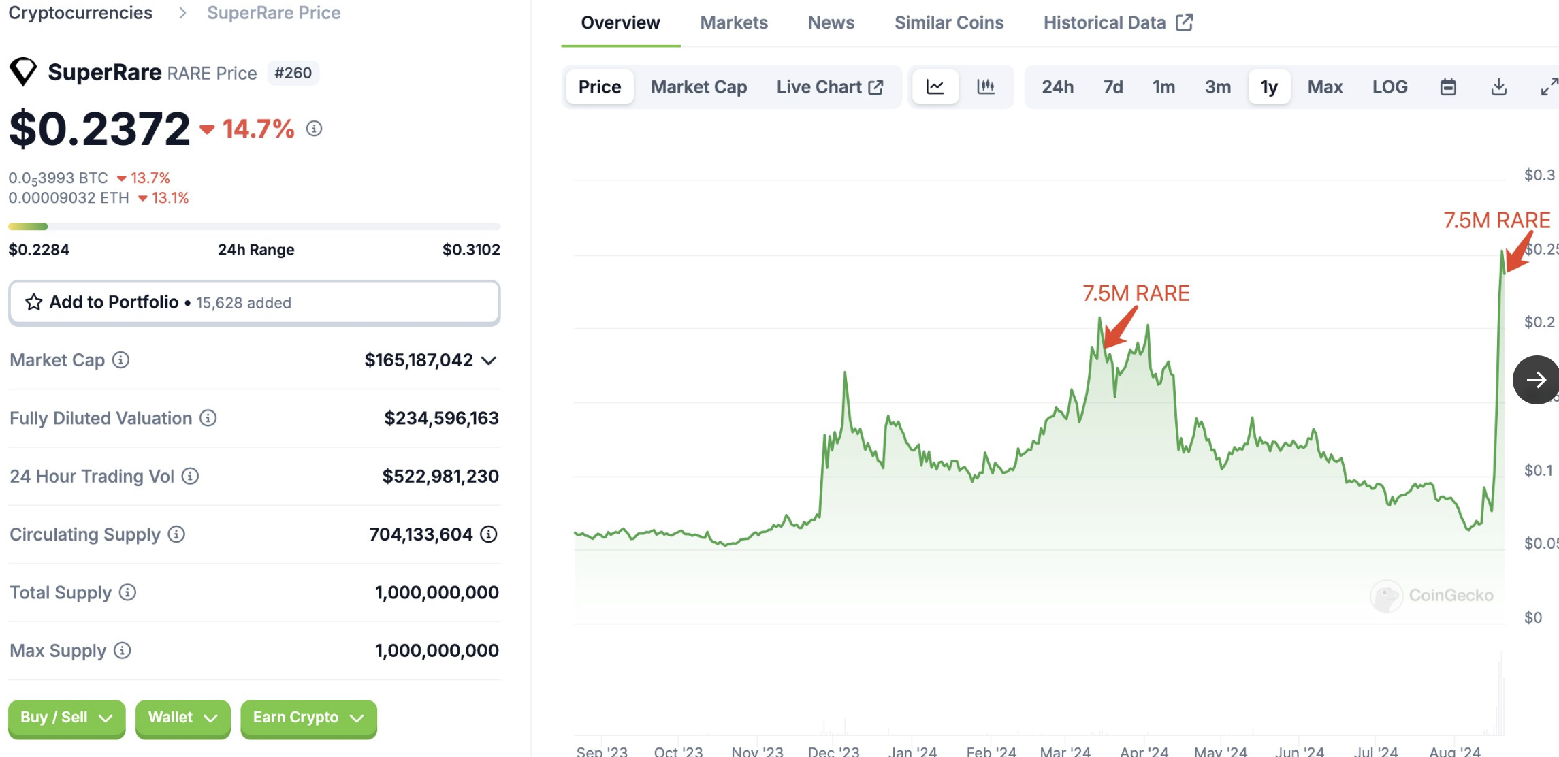Click the $0.3102 range high value
1559x757 pixels.
pyautogui.click(x=471, y=250)
